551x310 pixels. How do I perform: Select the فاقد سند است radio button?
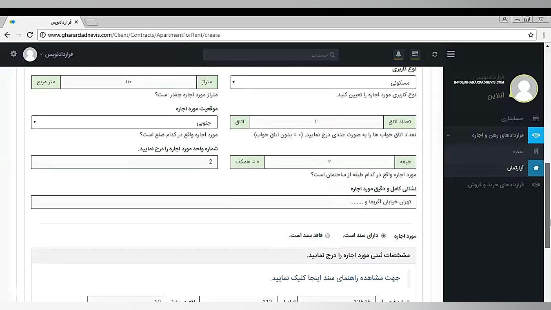click(x=327, y=236)
